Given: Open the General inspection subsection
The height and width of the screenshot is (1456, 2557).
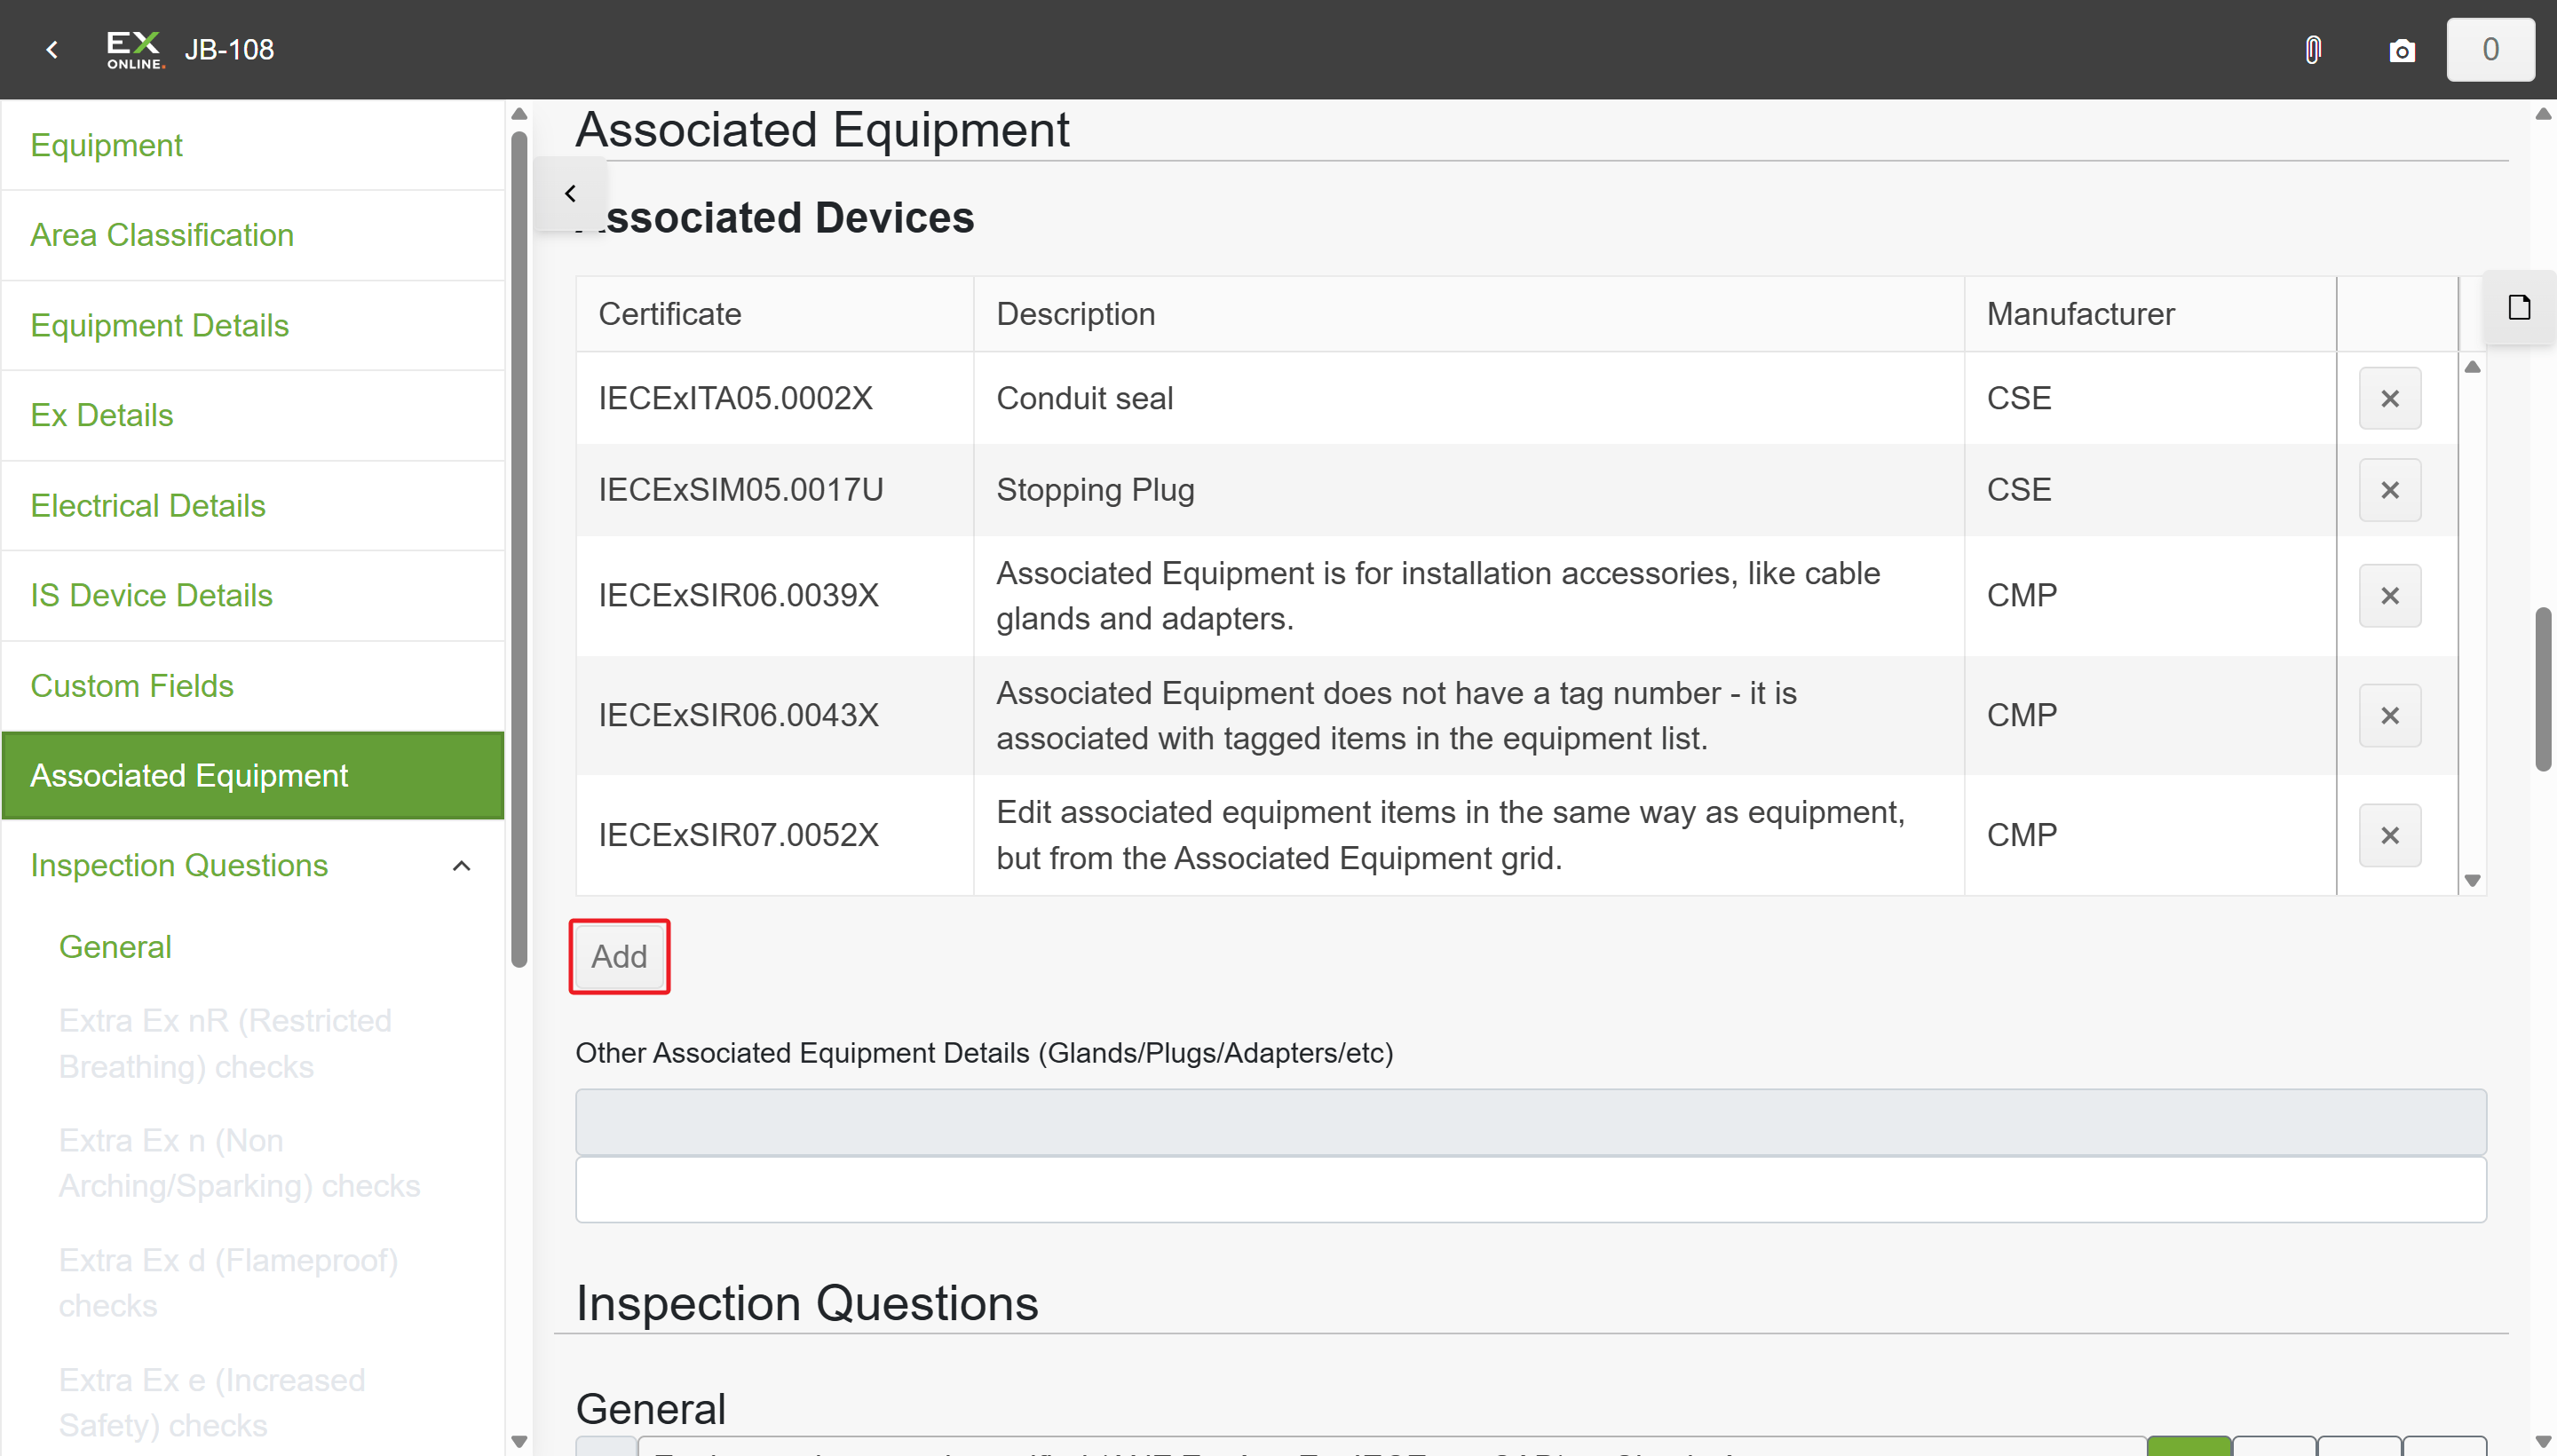Looking at the screenshot, I should click(115, 946).
